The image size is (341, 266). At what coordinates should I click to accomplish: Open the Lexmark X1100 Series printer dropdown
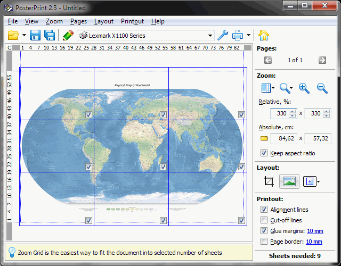tap(210, 36)
